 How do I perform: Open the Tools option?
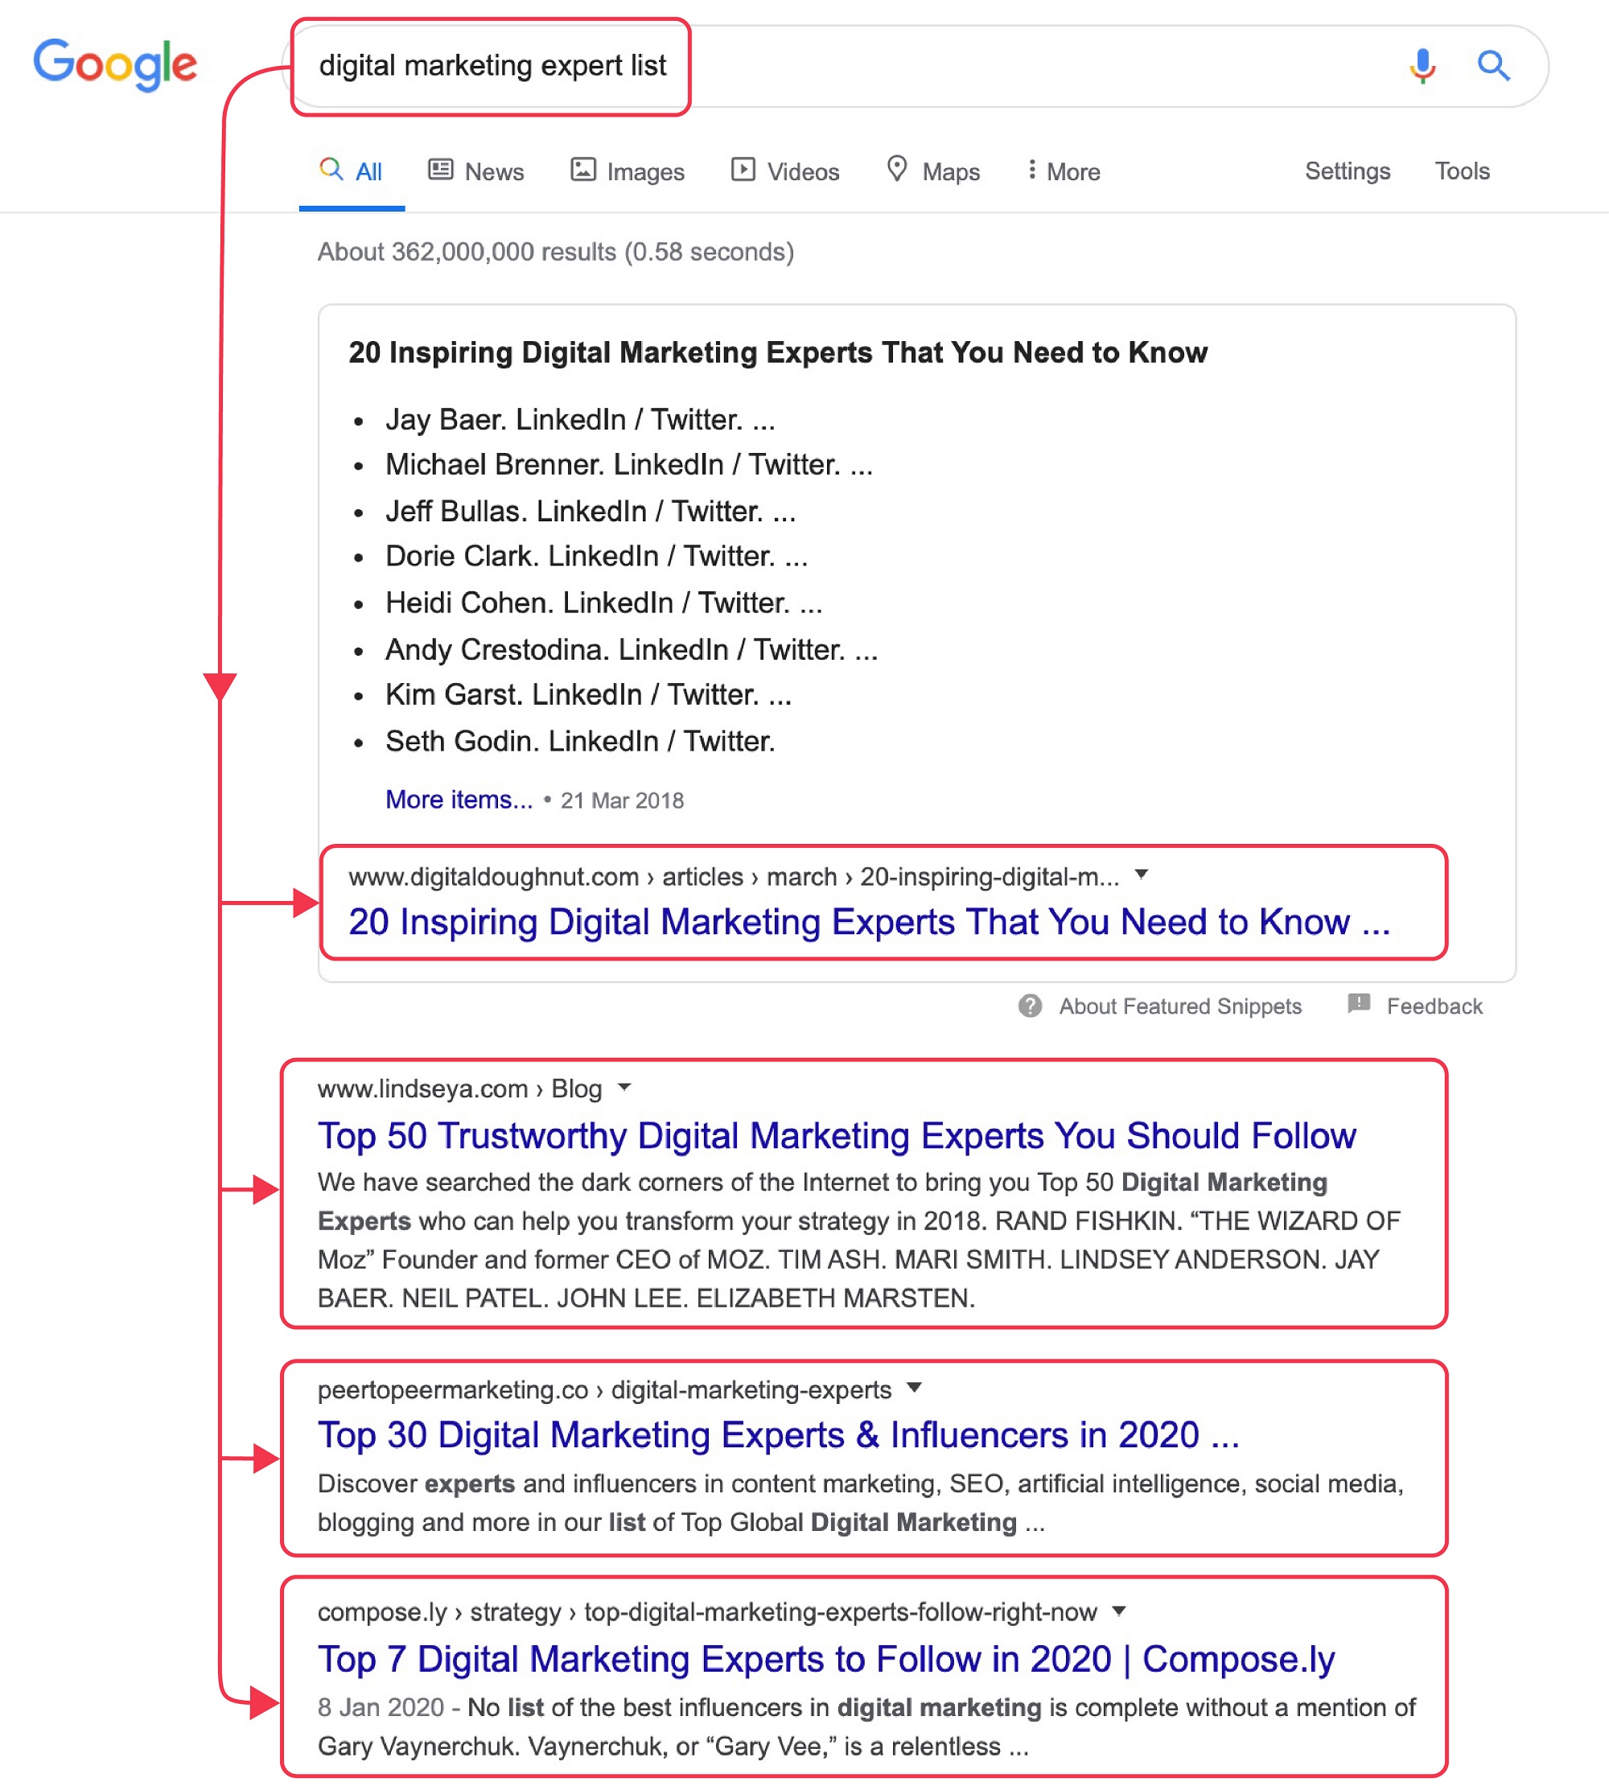[1461, 171]
